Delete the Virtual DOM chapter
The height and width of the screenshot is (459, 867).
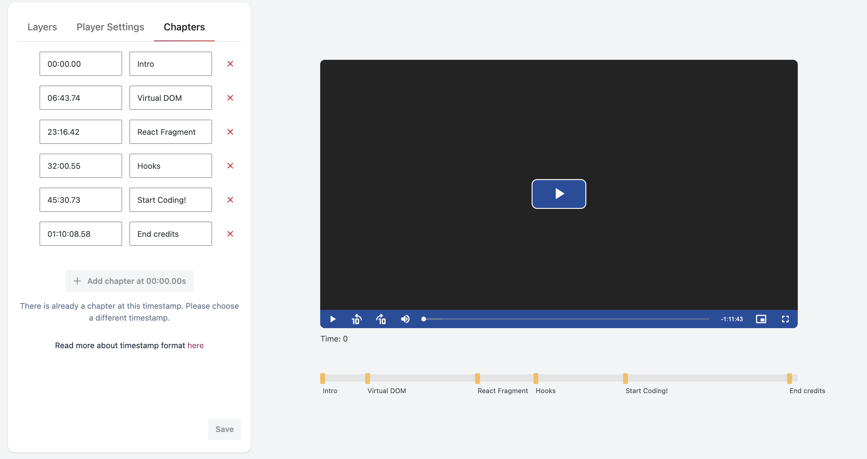pyautogui.click(x=230, y=97)
